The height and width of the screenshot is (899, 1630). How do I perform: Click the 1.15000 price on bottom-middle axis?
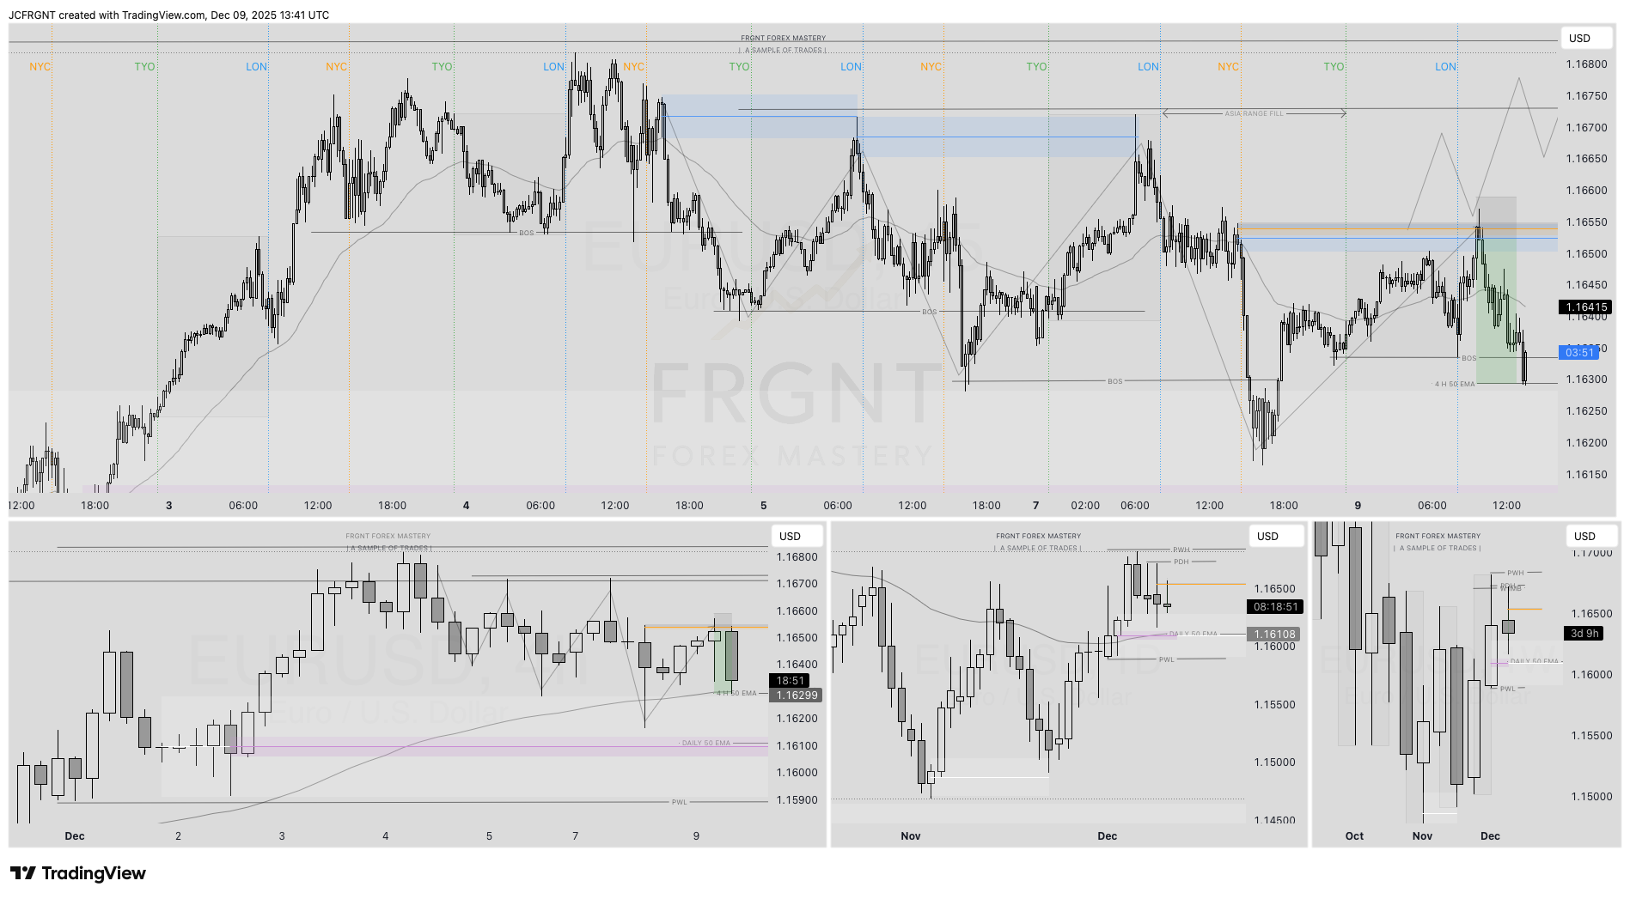(1275, 762)
